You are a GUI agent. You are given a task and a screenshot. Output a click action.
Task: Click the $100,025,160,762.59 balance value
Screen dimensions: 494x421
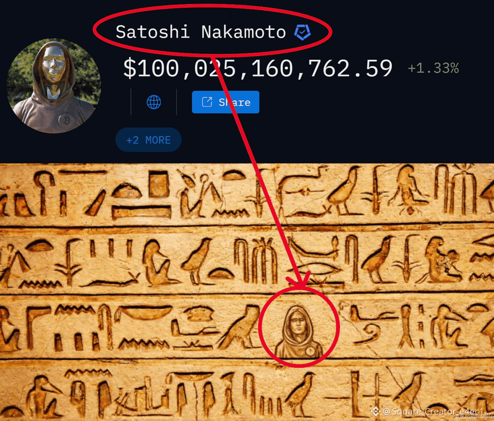(x=258, y=69)
